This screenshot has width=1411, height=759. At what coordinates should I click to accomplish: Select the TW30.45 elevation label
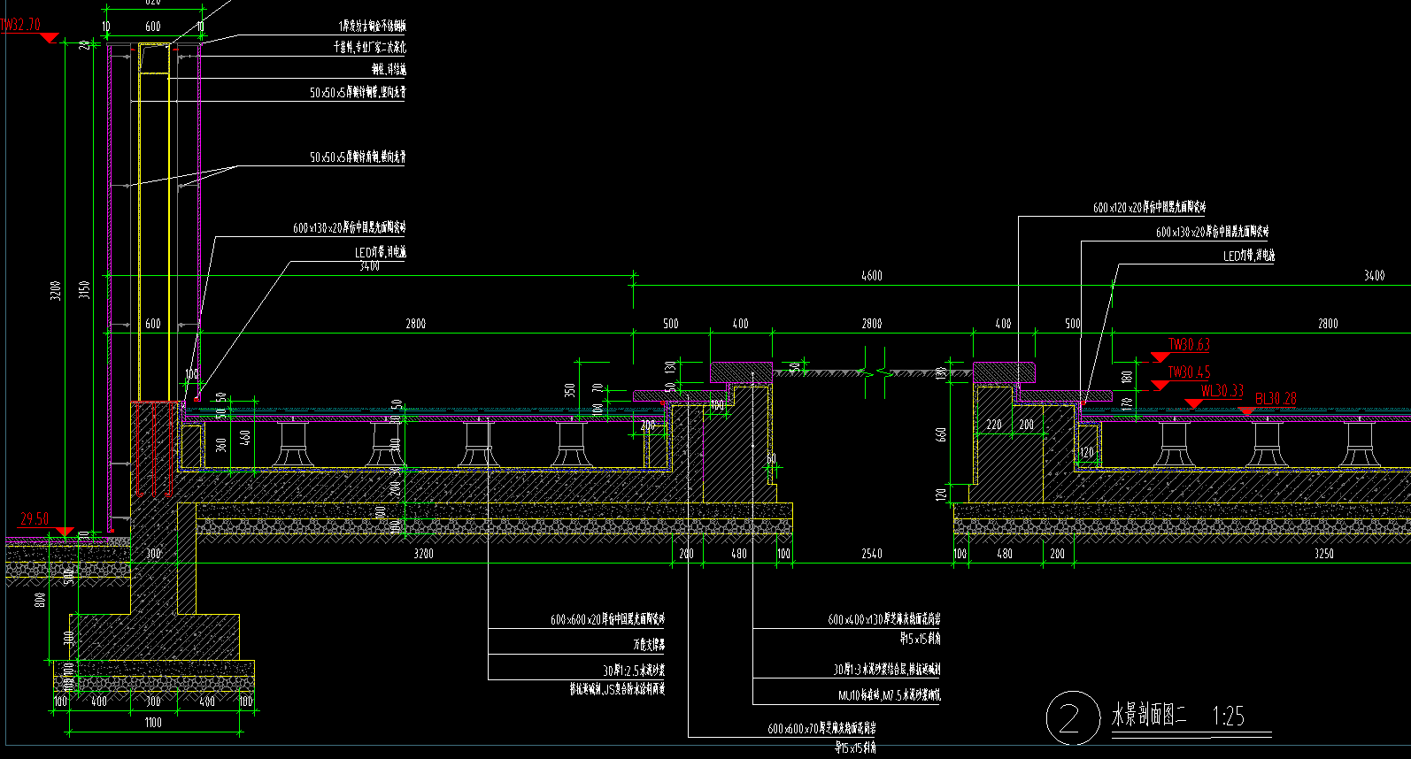click(x=1189, y=372)
